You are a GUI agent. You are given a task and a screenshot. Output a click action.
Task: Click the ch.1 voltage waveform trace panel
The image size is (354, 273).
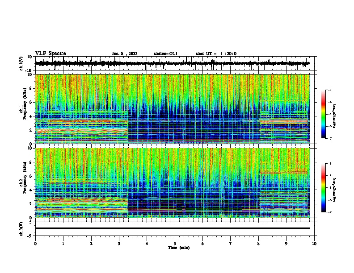click(x=175, y=63)
